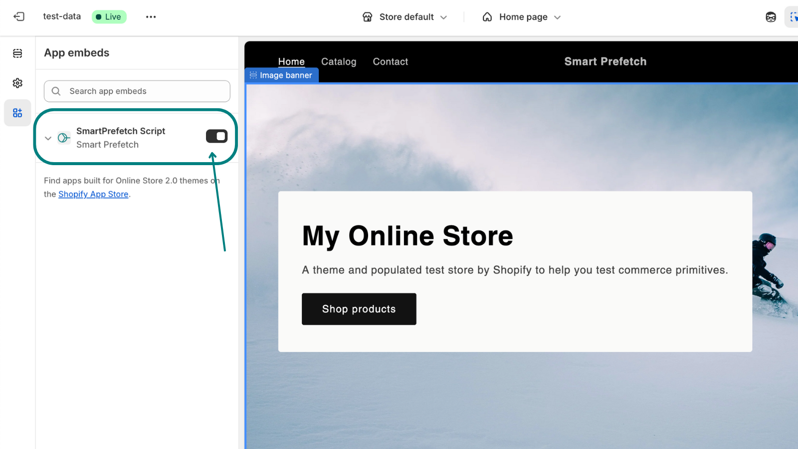Image resolution: width=798 pixels, height=449 pixels.
Task: Click the three-dot more actions menu
Action: coord(151,16)
